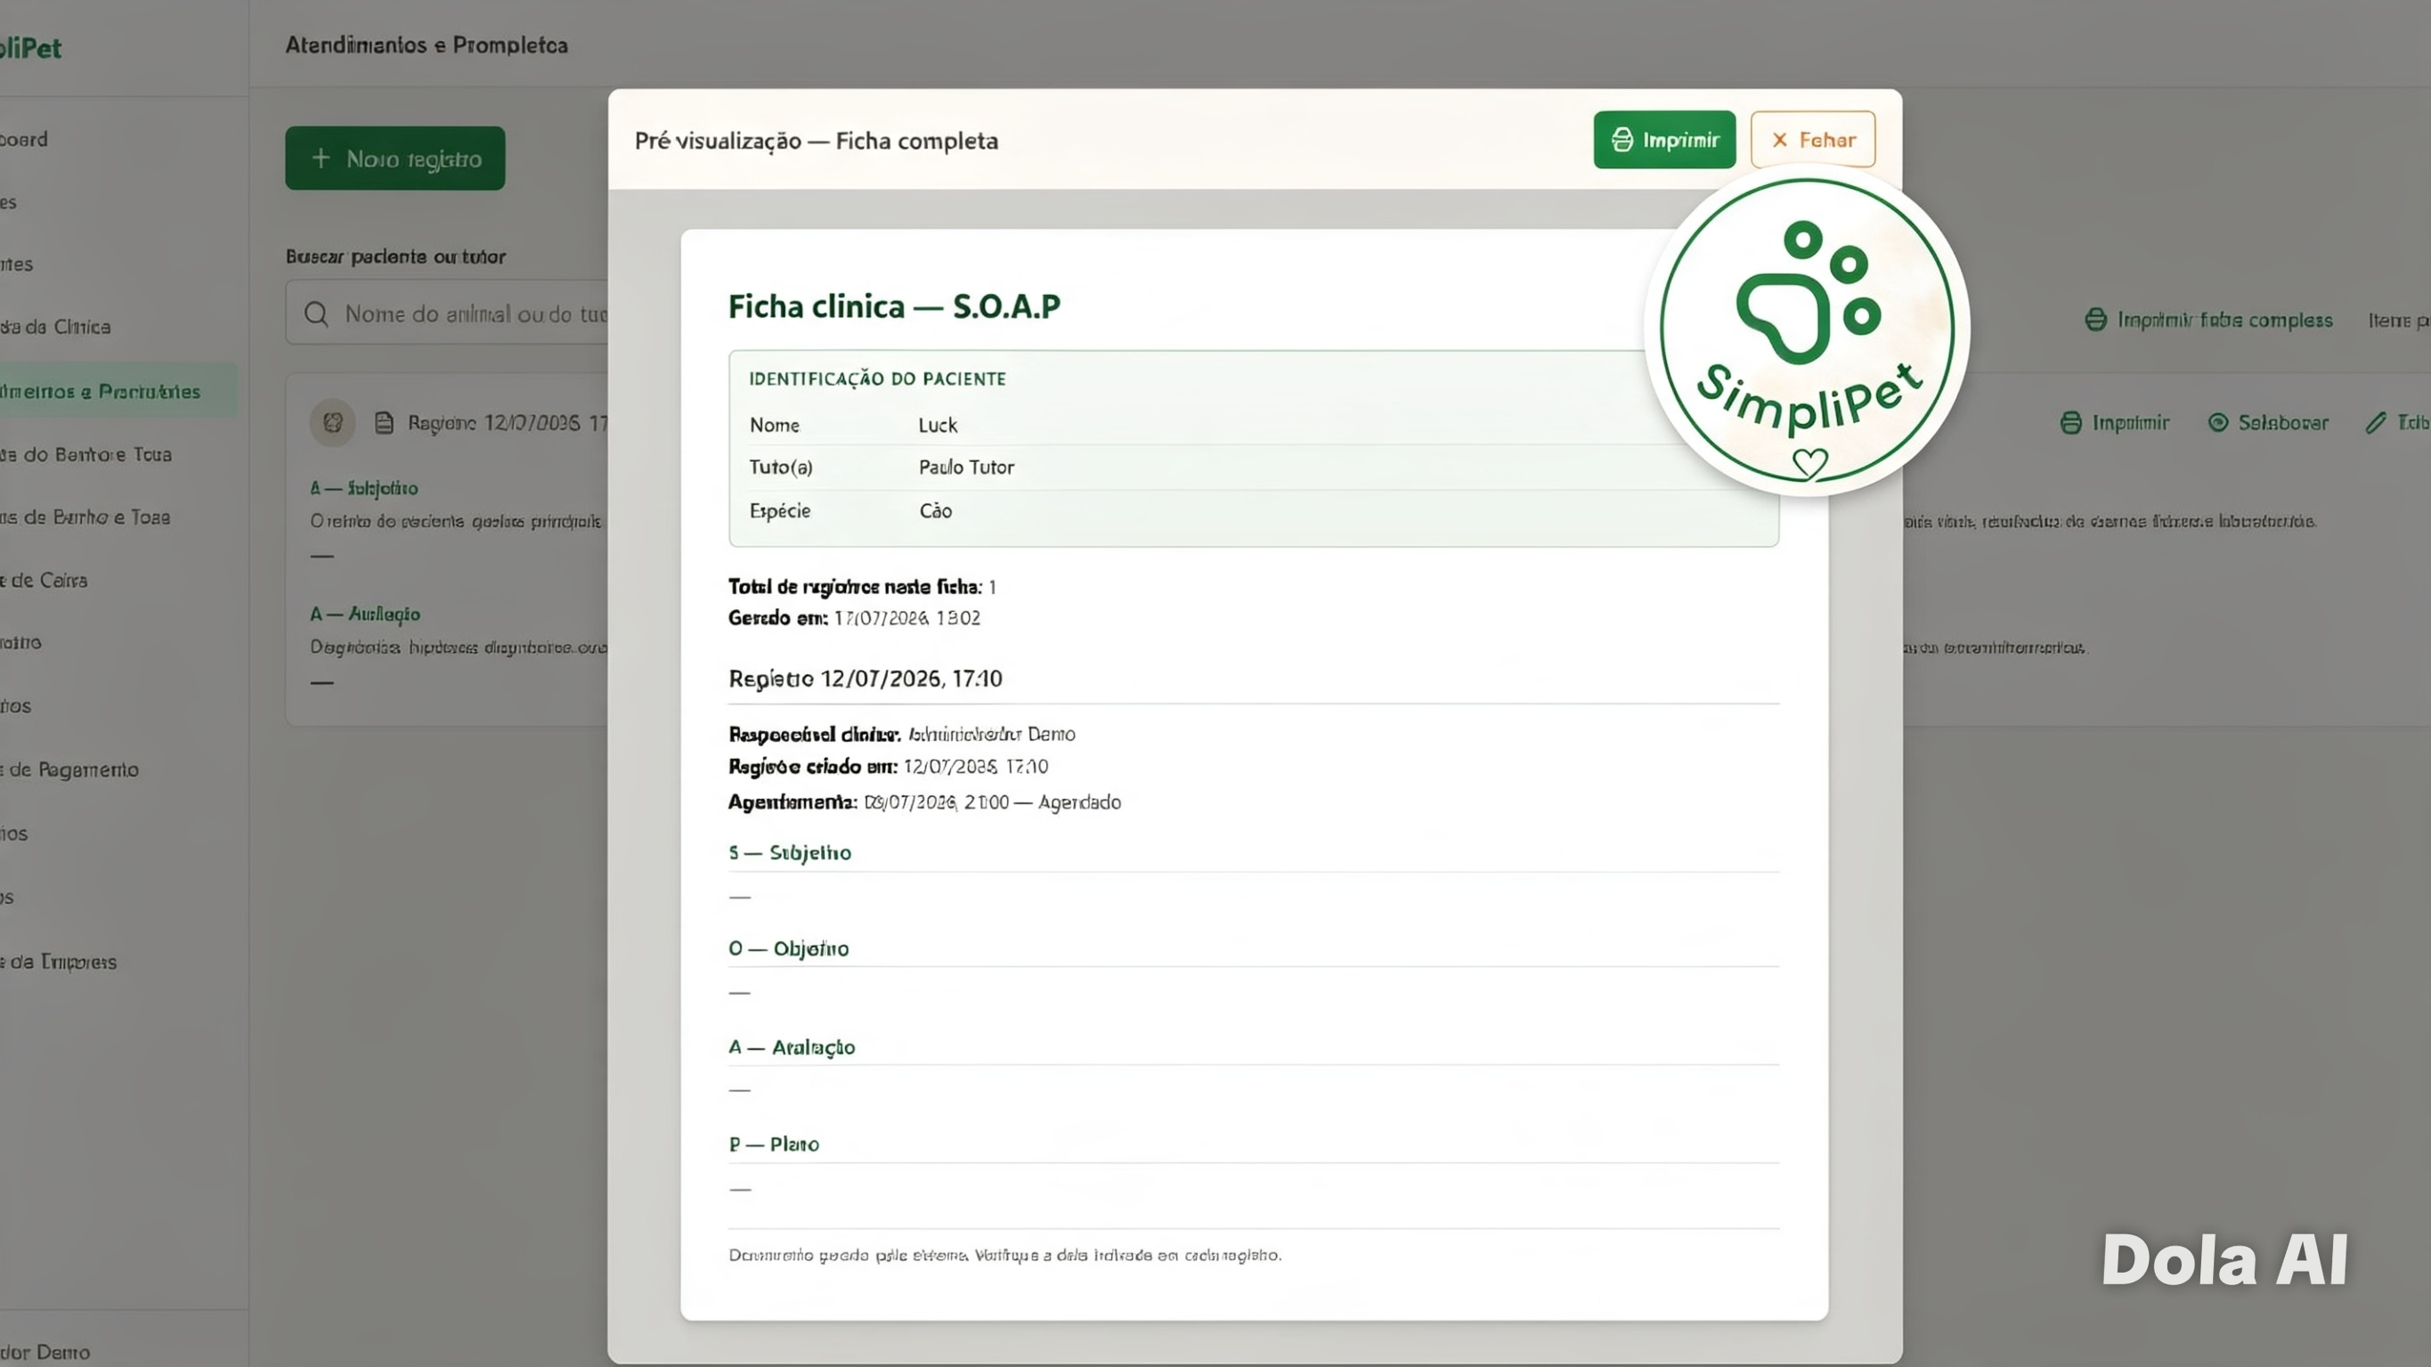Screen dimensions: 2431x1367
Task: Click the patient name value Luck
Action: (938, 425)
